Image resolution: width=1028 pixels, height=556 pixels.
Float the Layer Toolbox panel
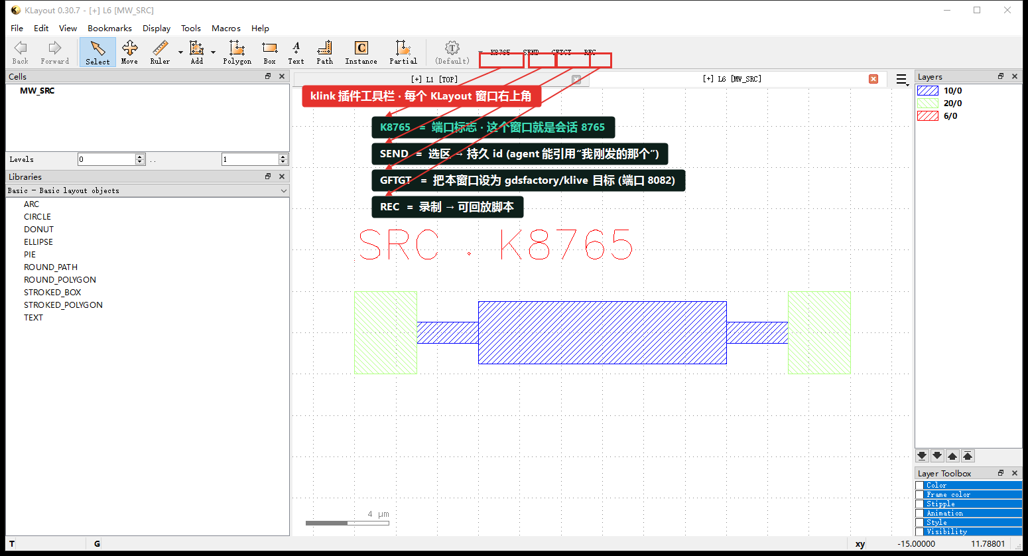[x=1001, y=473]
